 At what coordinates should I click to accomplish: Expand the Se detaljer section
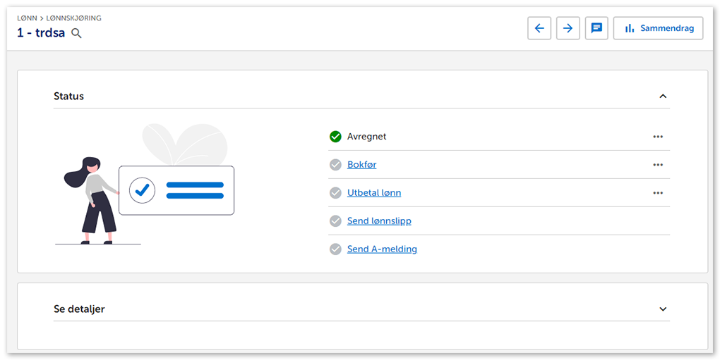pyautogui.click(x=663, y=309)
